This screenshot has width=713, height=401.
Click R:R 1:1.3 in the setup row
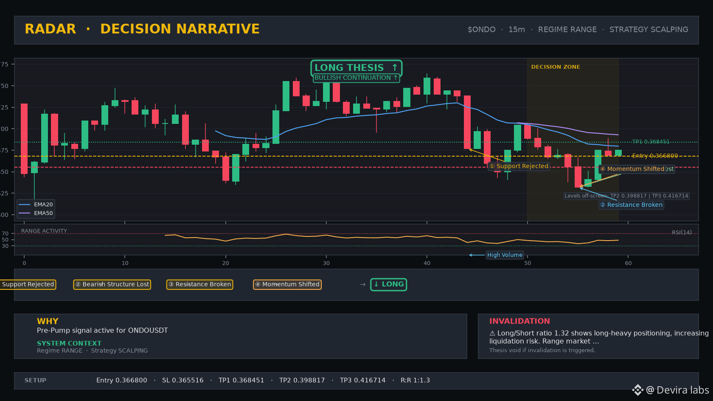click(415, 381)
